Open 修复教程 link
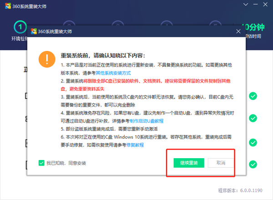Screen dimensions: 273x200 (135, 145)
